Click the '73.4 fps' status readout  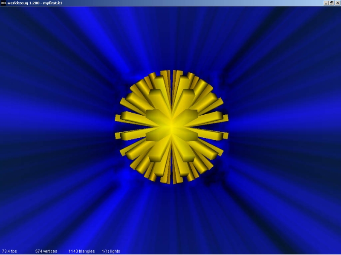(x=9, y=251)
